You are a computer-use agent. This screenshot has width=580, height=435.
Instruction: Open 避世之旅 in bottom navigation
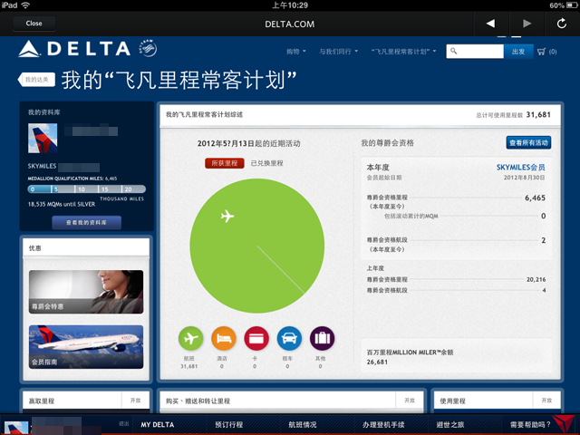[x=449, y=425]
